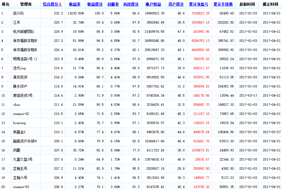The width and height of the screenshot is (282, 190).
Task: Select manager 杭州诚睿团队
Action: click(x=24, y=32)
